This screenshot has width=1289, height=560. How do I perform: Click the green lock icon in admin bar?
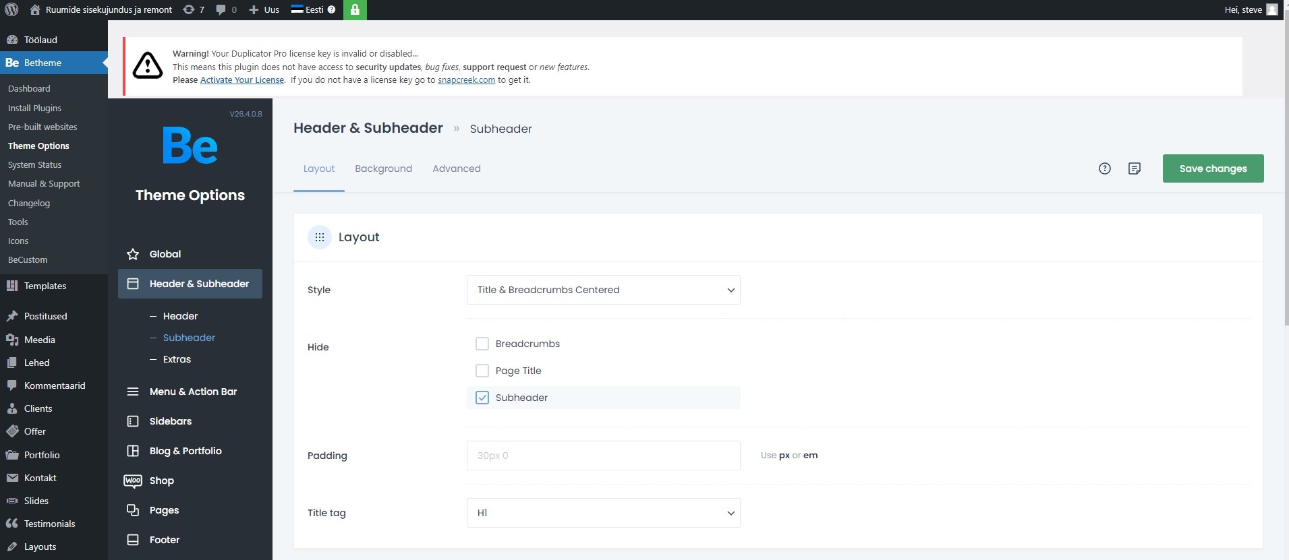pos(355,10)
